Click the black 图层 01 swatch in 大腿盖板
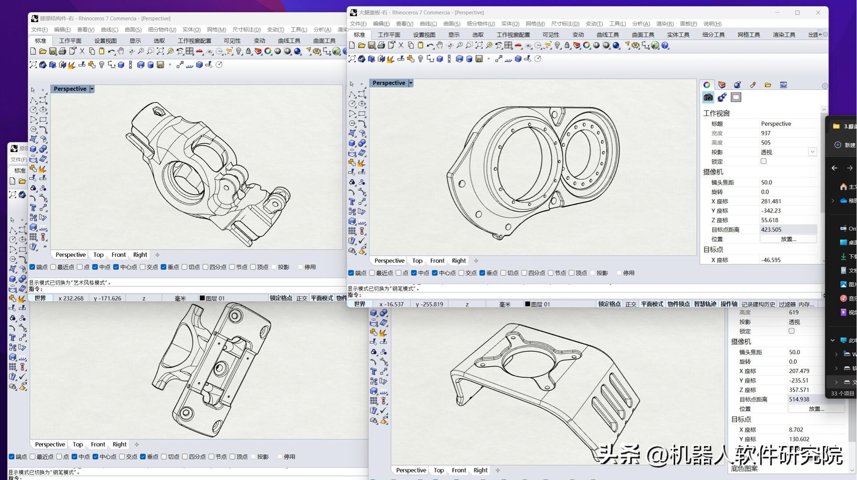857x480 pixels. [528, 304]
